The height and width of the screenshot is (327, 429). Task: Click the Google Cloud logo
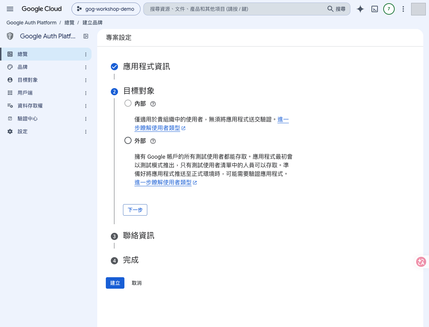tap(41, 9)
